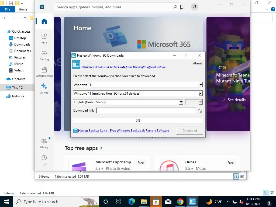Click Free button for iTunes
276x207 pixels.
(230, 163)
